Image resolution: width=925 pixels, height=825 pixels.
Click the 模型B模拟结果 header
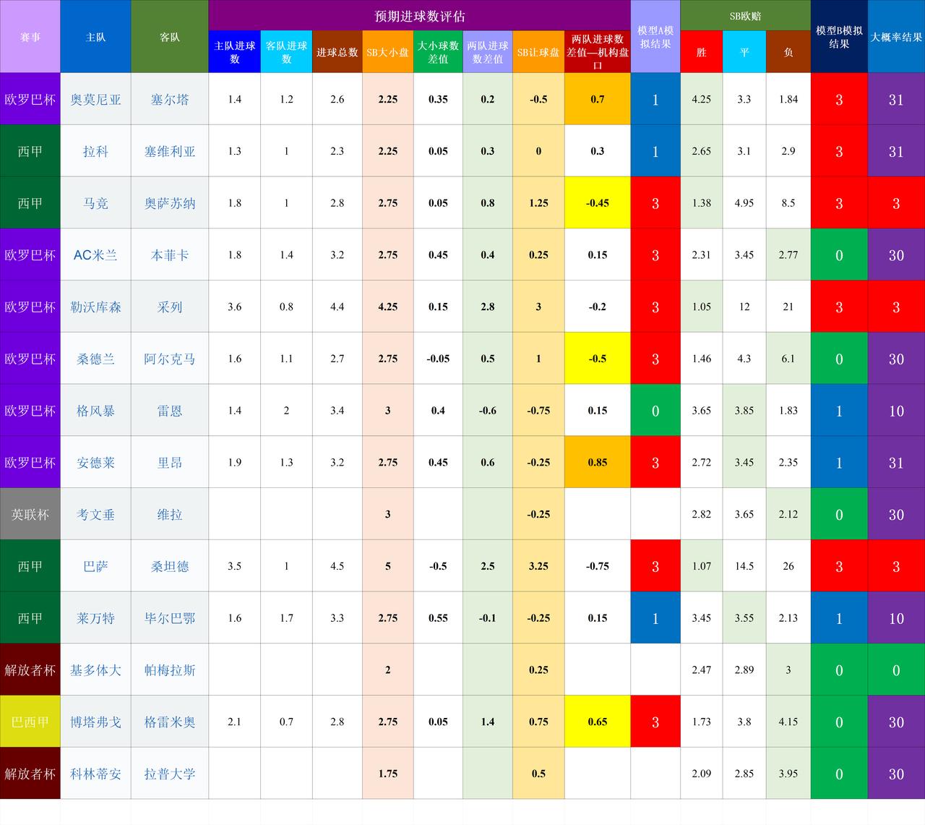click(x=839, y=36)
